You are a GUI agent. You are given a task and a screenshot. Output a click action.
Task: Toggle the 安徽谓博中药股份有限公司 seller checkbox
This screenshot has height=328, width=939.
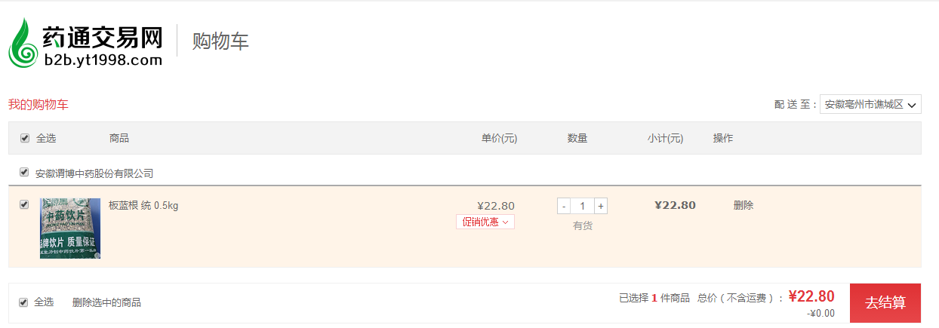point(25,173)
